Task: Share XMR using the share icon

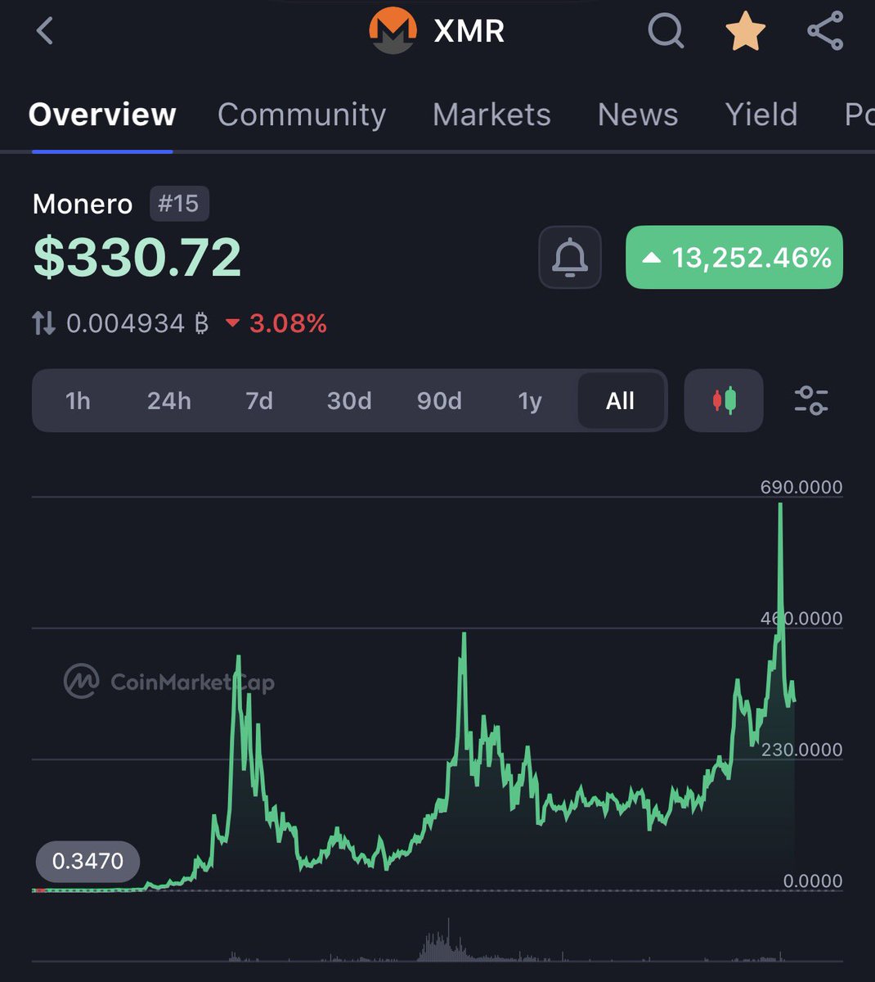Action: (x=825, y=31)
